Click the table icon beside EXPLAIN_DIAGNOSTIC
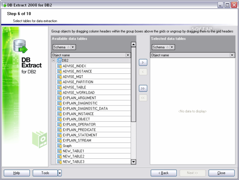 tap(59, 103)
